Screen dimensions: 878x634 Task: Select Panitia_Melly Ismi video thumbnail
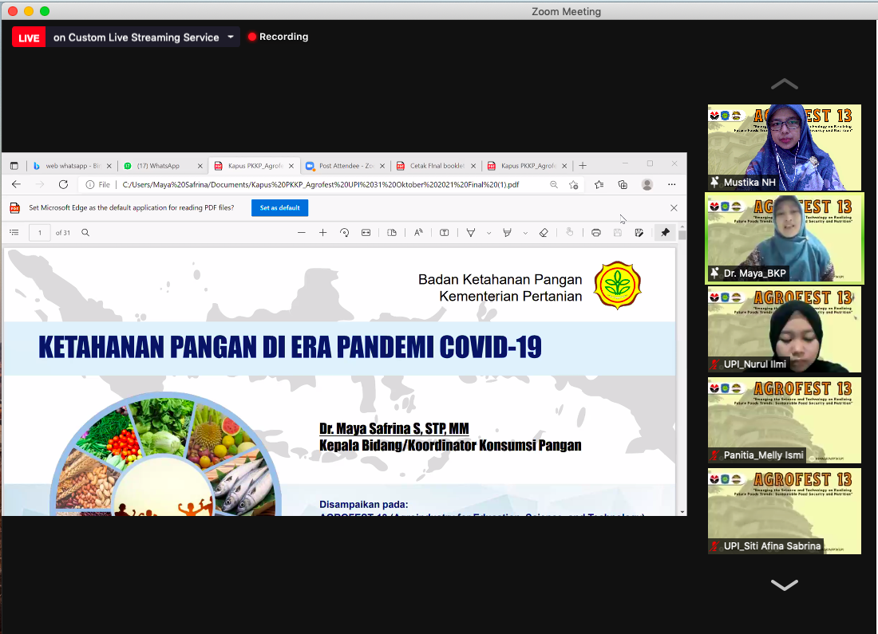pyautogui.click(x=784, y=420)
